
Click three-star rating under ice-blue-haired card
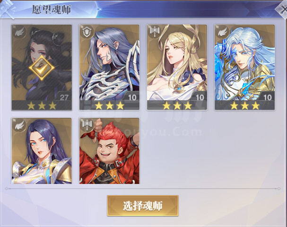point(245,105)
